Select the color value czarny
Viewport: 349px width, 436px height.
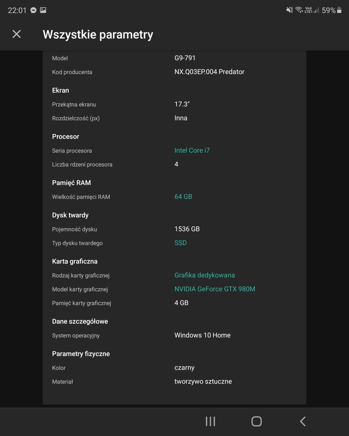pyautogui.click(x=184, y=368)
